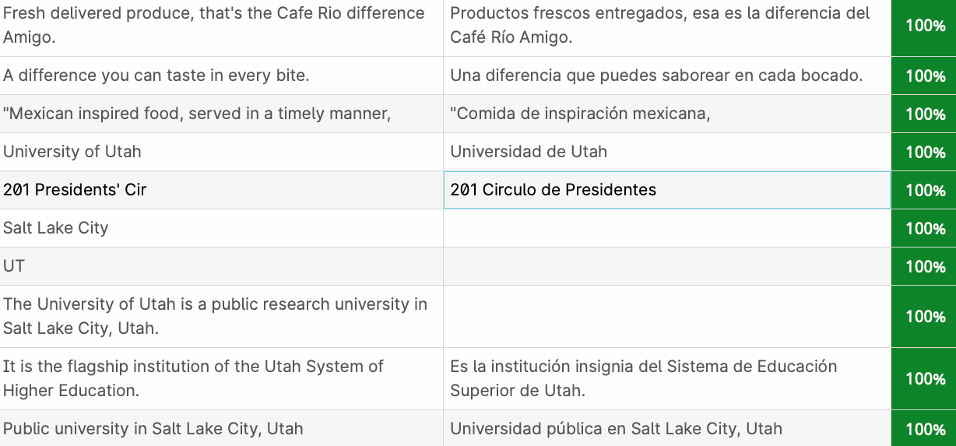The height and width of the screenshot is (446, 956).
Task: Click the "Comida de inspiración mexicana" translation cell
Action: tap(666, 114)
